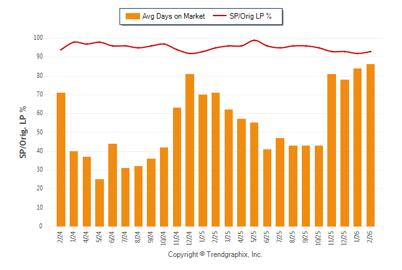Click the red line peak above 5/25
The image size is (402, 270).
pos(255,40)
